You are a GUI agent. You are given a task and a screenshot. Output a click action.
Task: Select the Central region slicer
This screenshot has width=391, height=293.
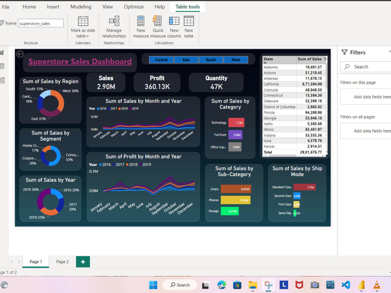point(161,60)
